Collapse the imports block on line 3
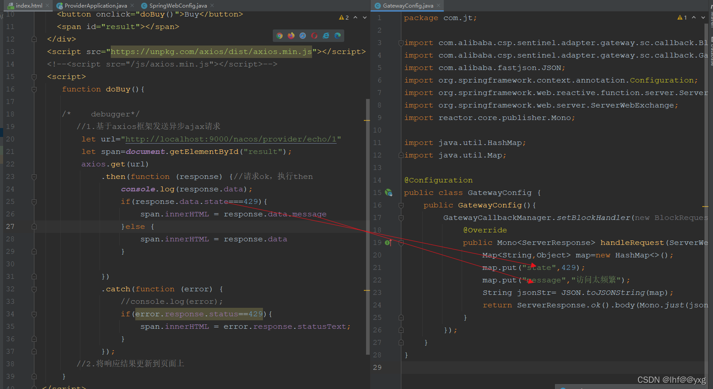 point(401,43)
